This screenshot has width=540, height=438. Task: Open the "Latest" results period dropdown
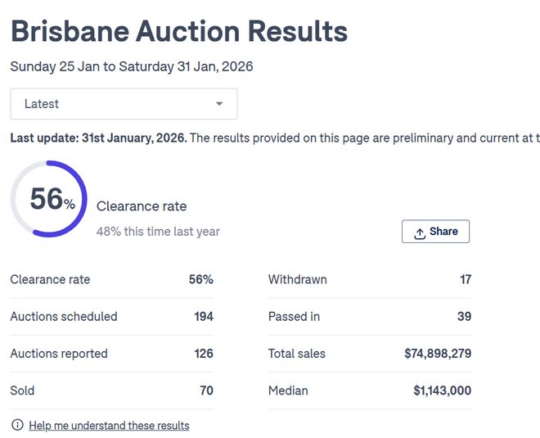point(124,104)
